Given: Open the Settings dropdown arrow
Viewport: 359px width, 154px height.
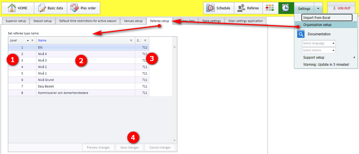Looking at the screenshot, I should 318,8.
